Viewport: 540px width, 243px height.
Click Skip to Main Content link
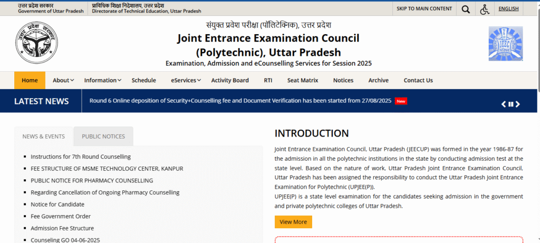click(424, 8)
